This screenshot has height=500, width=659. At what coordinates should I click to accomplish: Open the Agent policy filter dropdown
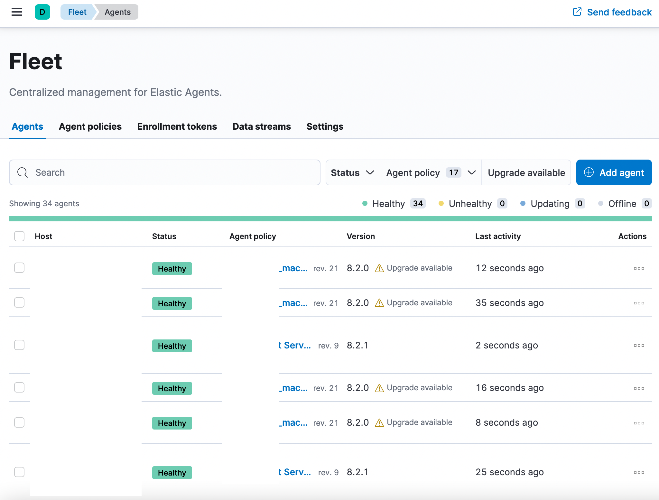tap(431, 172)
